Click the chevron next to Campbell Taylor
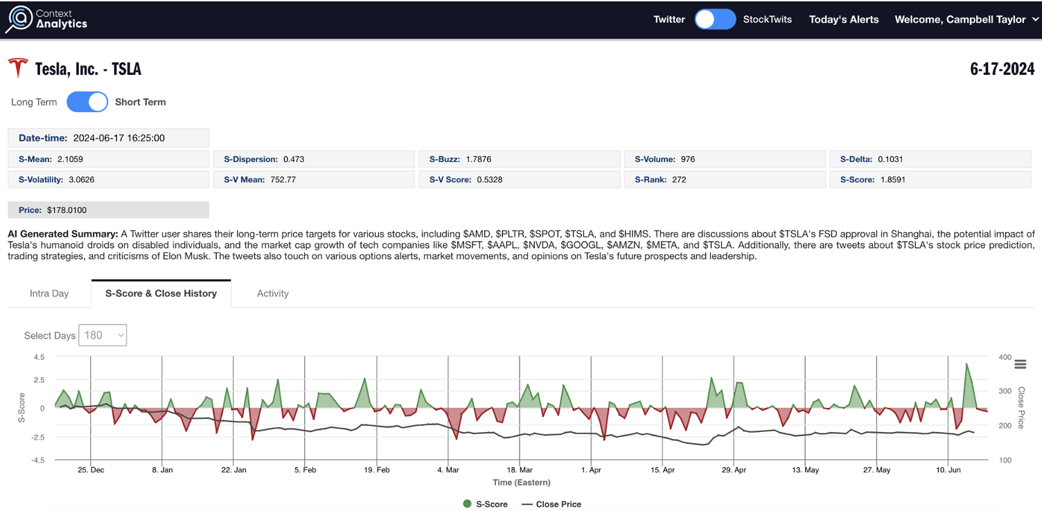 point(1036,19)
